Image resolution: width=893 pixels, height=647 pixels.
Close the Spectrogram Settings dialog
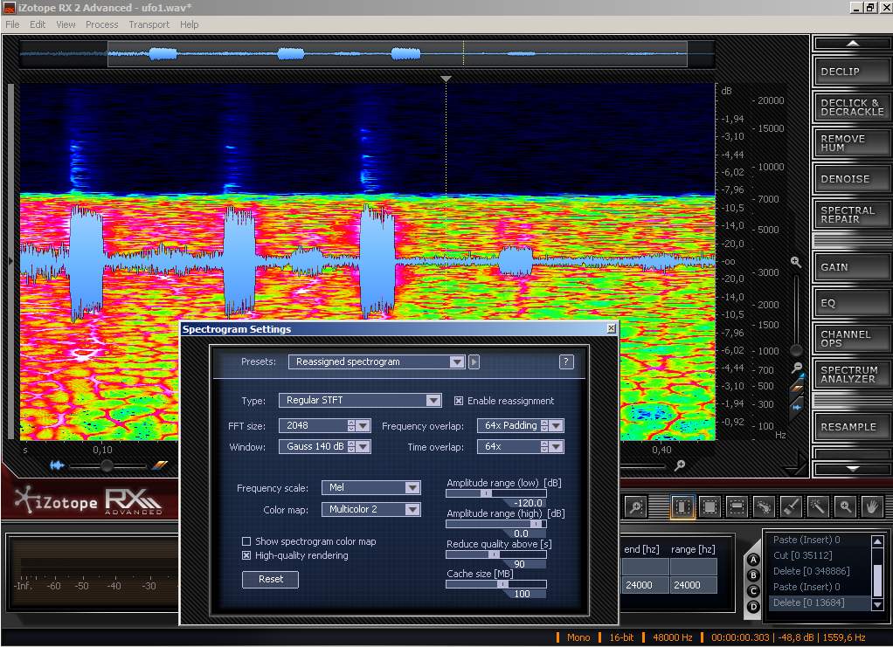611,328
